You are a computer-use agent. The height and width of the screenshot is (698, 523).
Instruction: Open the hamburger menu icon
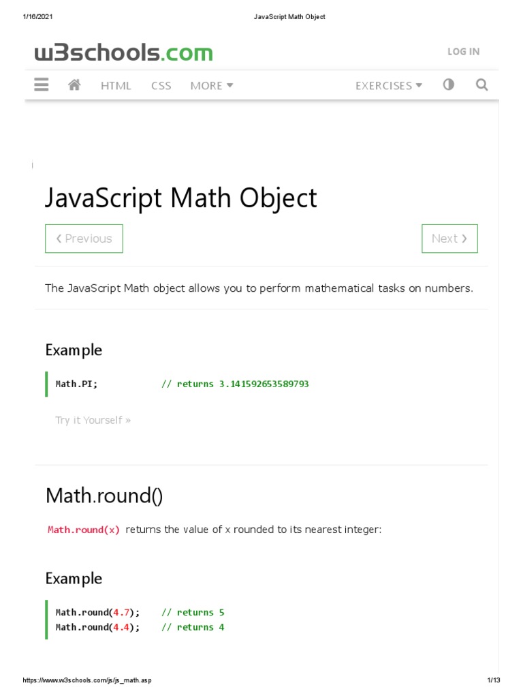42,85
